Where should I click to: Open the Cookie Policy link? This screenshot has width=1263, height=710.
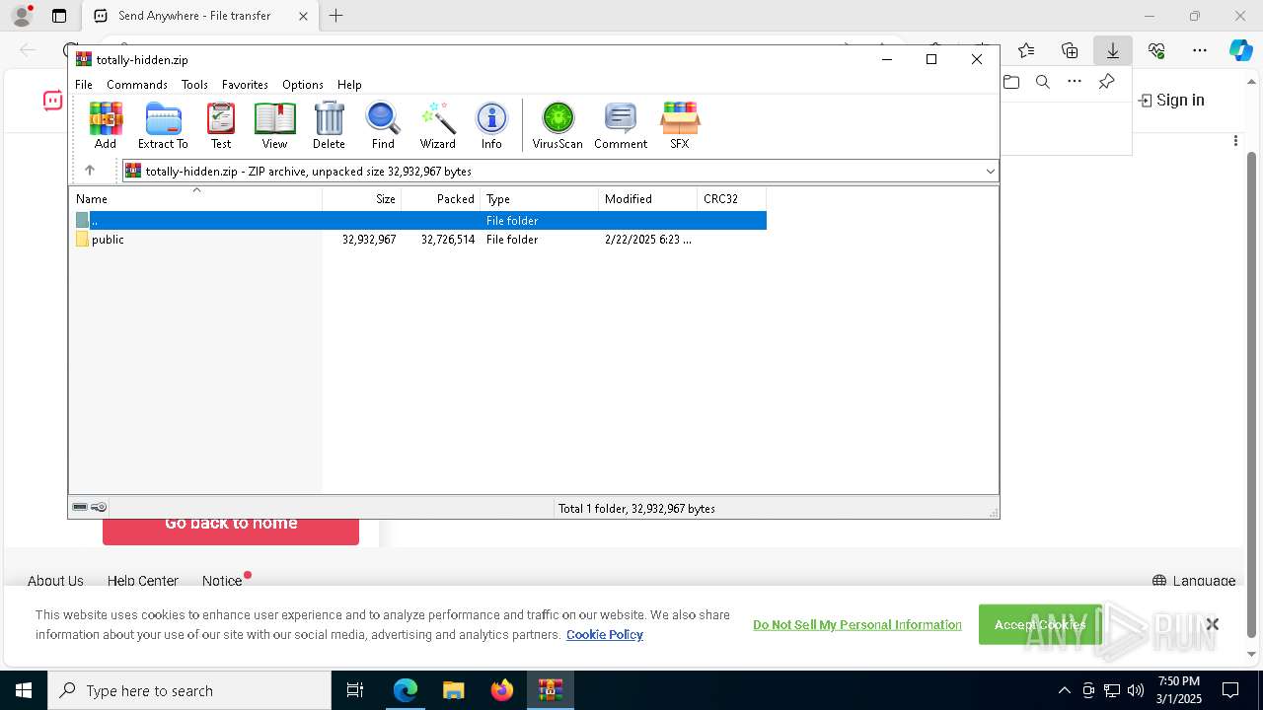click(x=605, y=634)
